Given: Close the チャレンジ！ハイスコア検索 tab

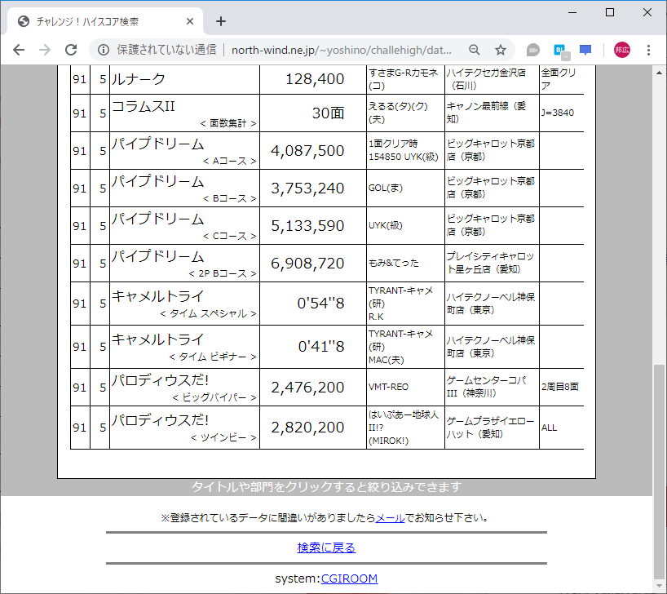Looking at the screenshot, I should (x=190, y=21).
